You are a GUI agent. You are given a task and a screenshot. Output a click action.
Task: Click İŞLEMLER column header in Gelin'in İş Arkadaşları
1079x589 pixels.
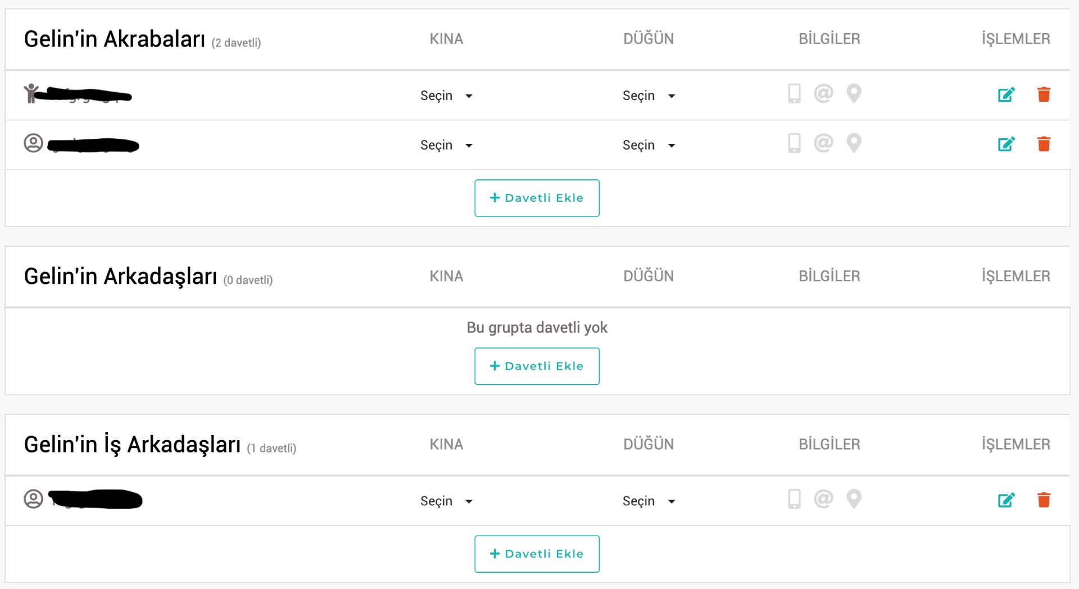(1016, 443)
